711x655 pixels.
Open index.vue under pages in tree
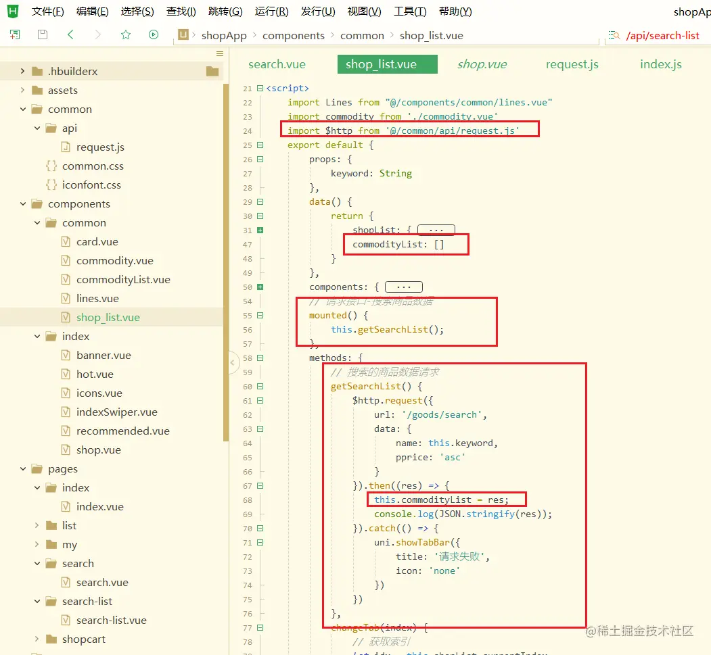(99, 506)
